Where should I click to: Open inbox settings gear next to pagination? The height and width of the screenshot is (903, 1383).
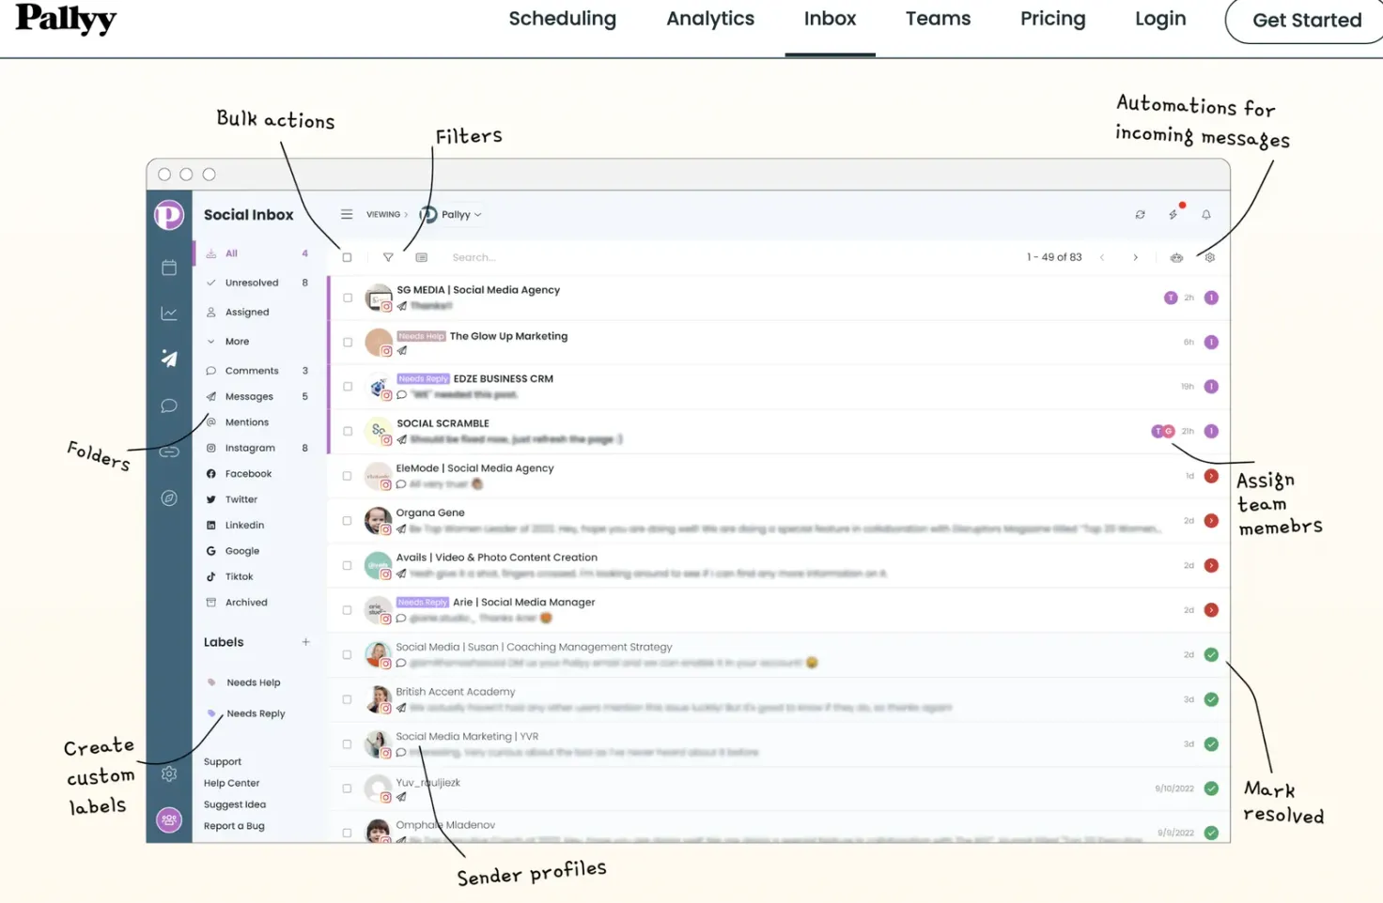(1210, 257)
